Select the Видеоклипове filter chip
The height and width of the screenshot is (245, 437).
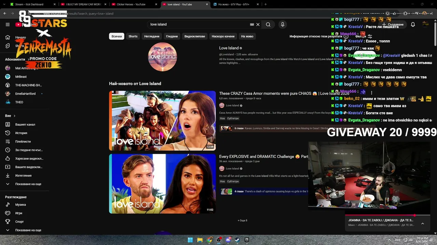(x=195, y=36)
